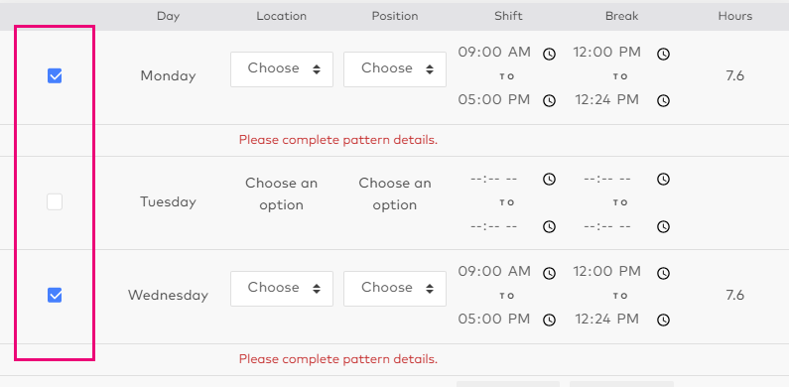Expand Wednesday Position dropdown
Viewport: 789px width, 387px height.
pyautogui.click(x=395, y=289)
